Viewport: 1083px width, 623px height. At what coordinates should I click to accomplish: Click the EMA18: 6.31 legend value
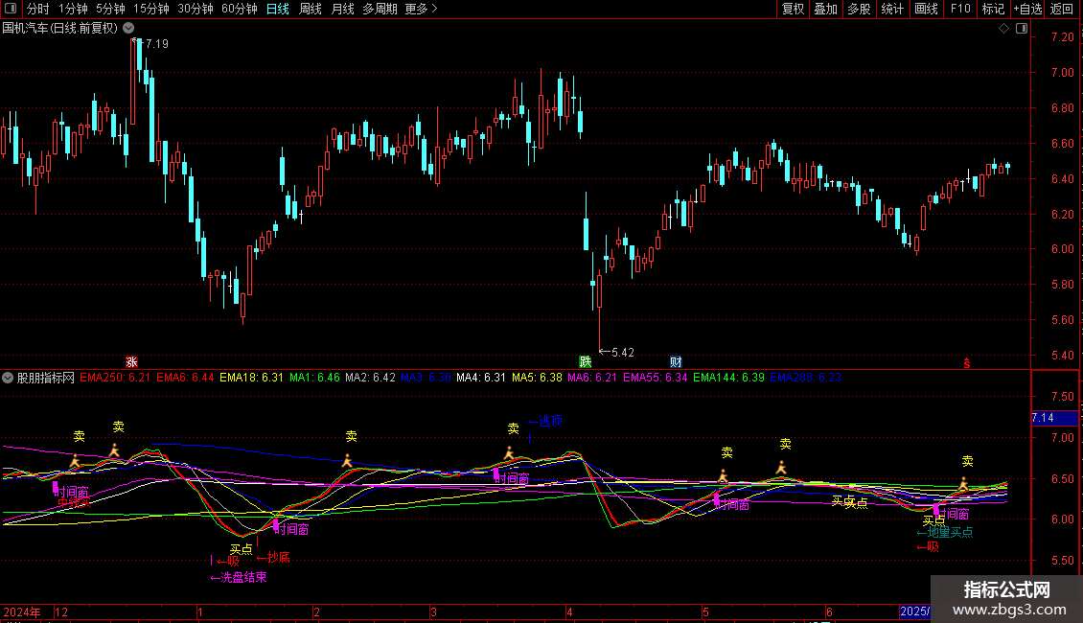251,378
